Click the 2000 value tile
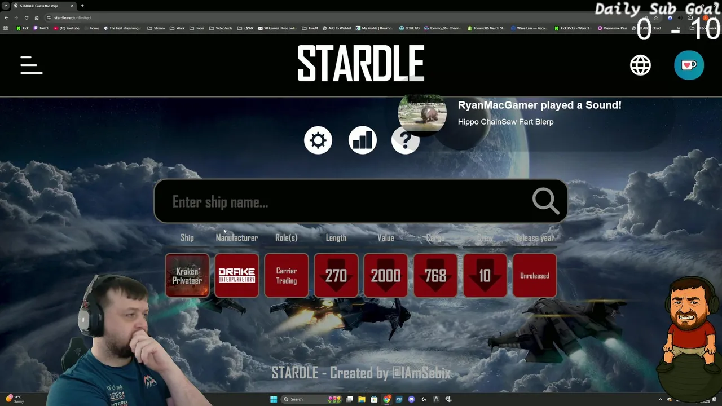 point(386,276)
